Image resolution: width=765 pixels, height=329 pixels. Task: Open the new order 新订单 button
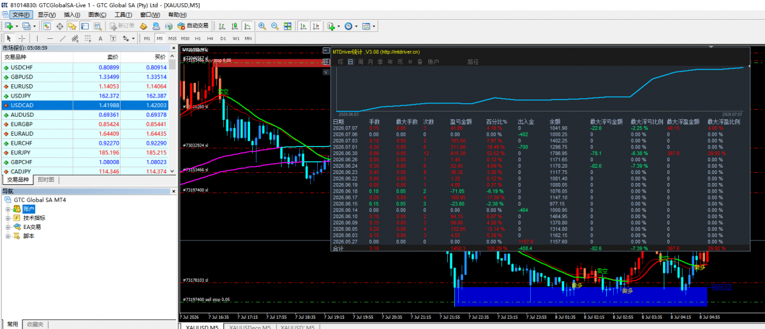[x=122, y=26]
